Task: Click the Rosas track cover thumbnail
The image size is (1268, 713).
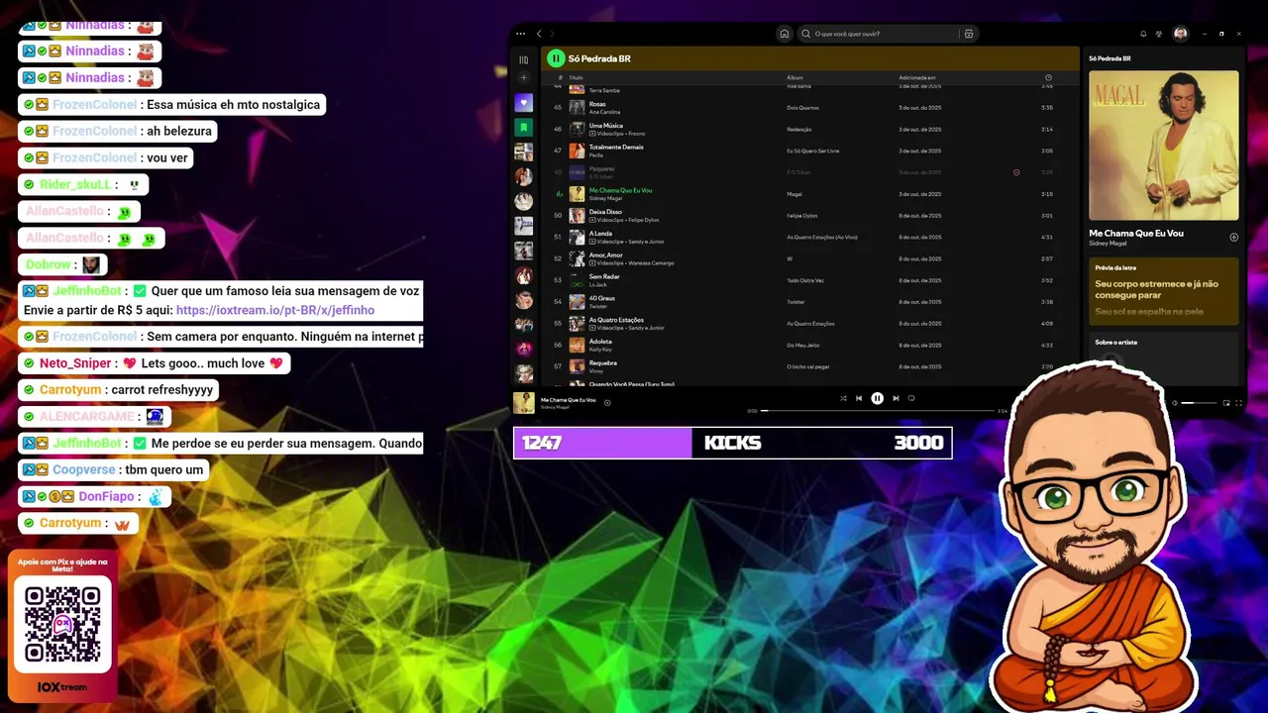Action: coord(577,107)
